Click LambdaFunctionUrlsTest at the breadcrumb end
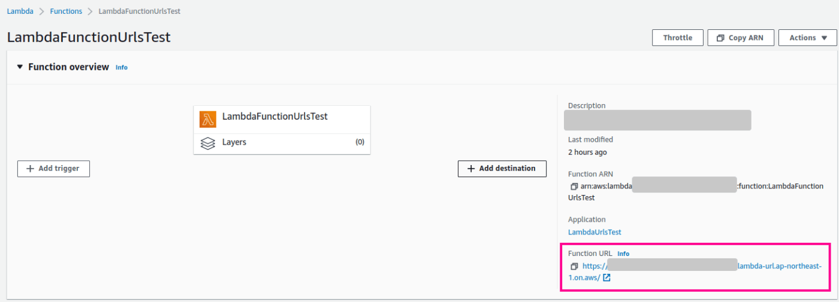Screen dimensions: 839x302 coord(139,11)
